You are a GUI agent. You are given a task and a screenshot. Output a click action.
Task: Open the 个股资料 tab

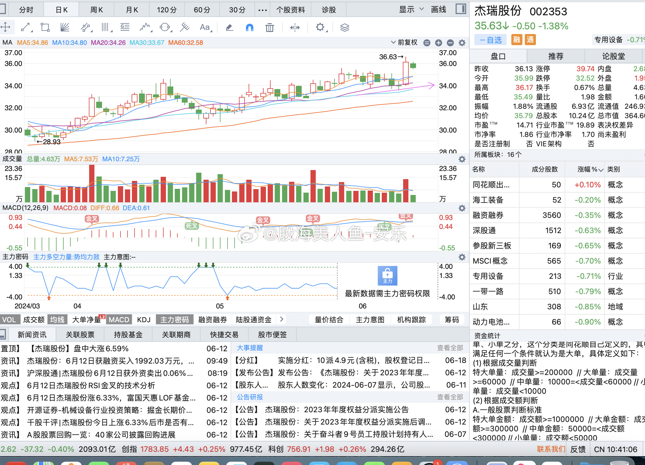click(x=291, y=10)
